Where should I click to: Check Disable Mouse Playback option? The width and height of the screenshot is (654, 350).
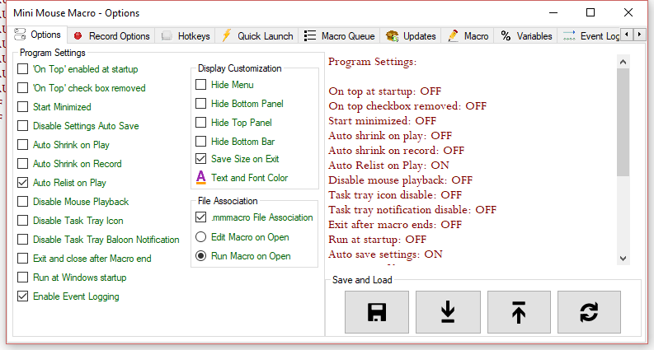click(x=22, y=202)
